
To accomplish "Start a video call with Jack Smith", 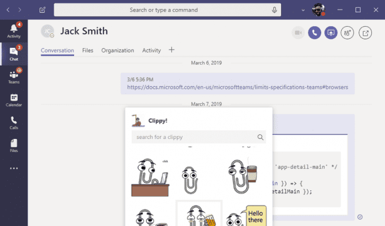I will click(298, 33).
